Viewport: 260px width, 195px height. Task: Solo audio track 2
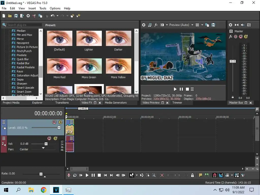pos(55,138)
